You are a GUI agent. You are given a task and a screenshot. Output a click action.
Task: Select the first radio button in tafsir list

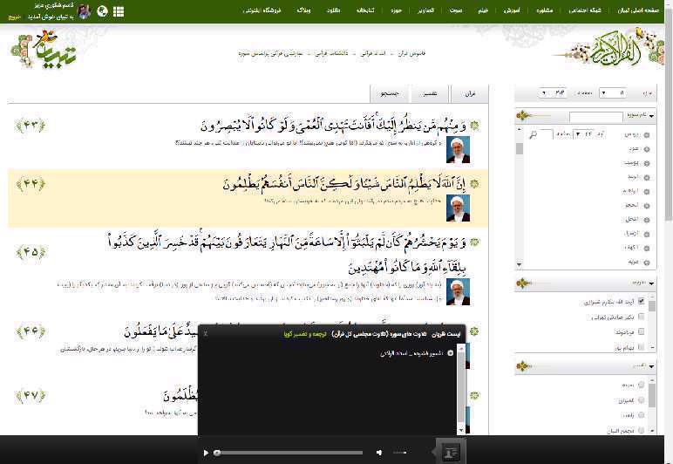click(642, 384)
